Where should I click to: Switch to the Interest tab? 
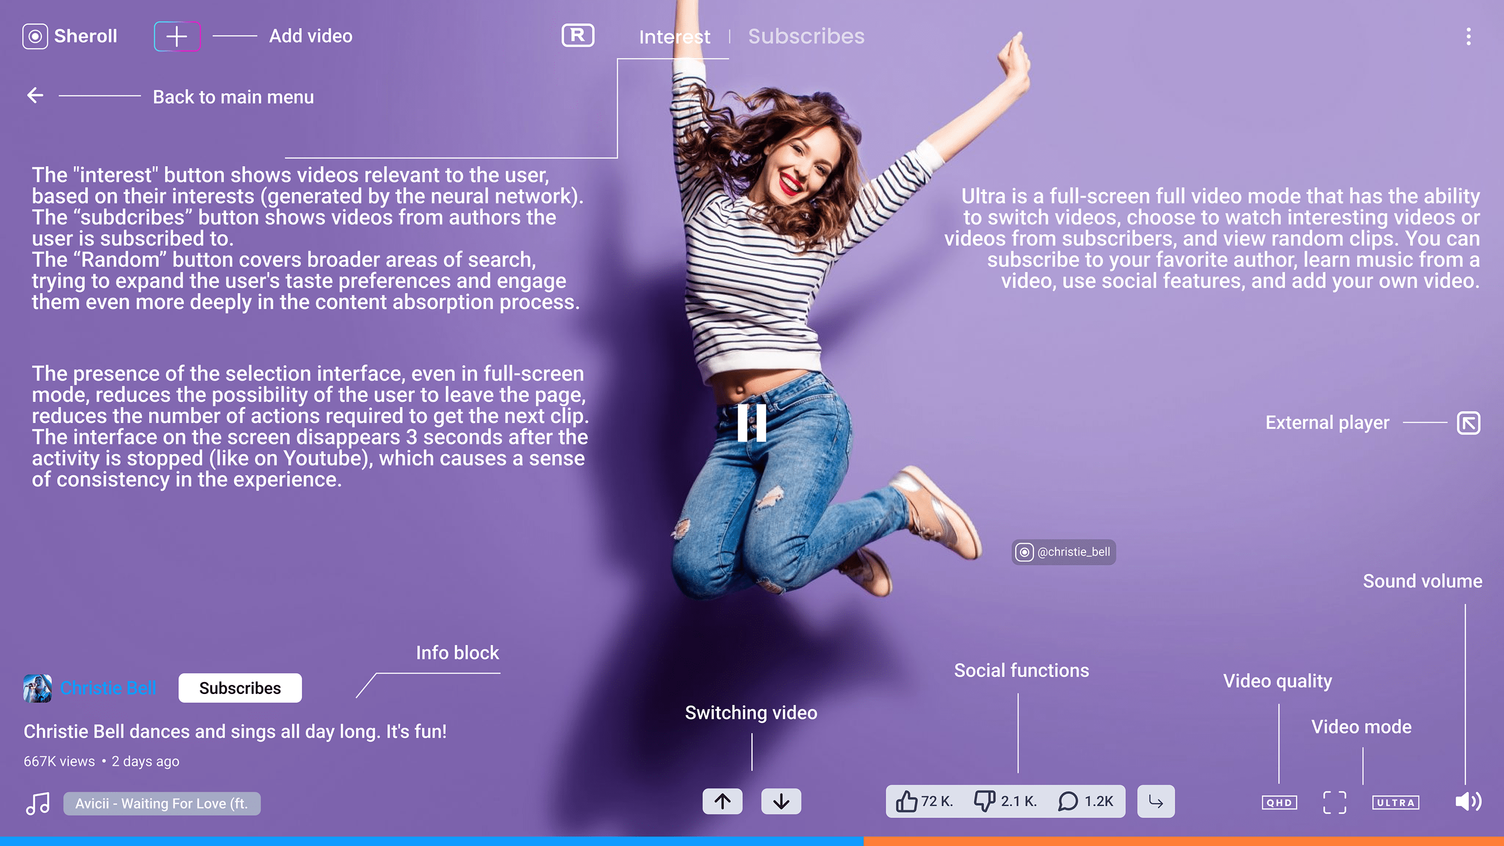[x=674, y=37]
